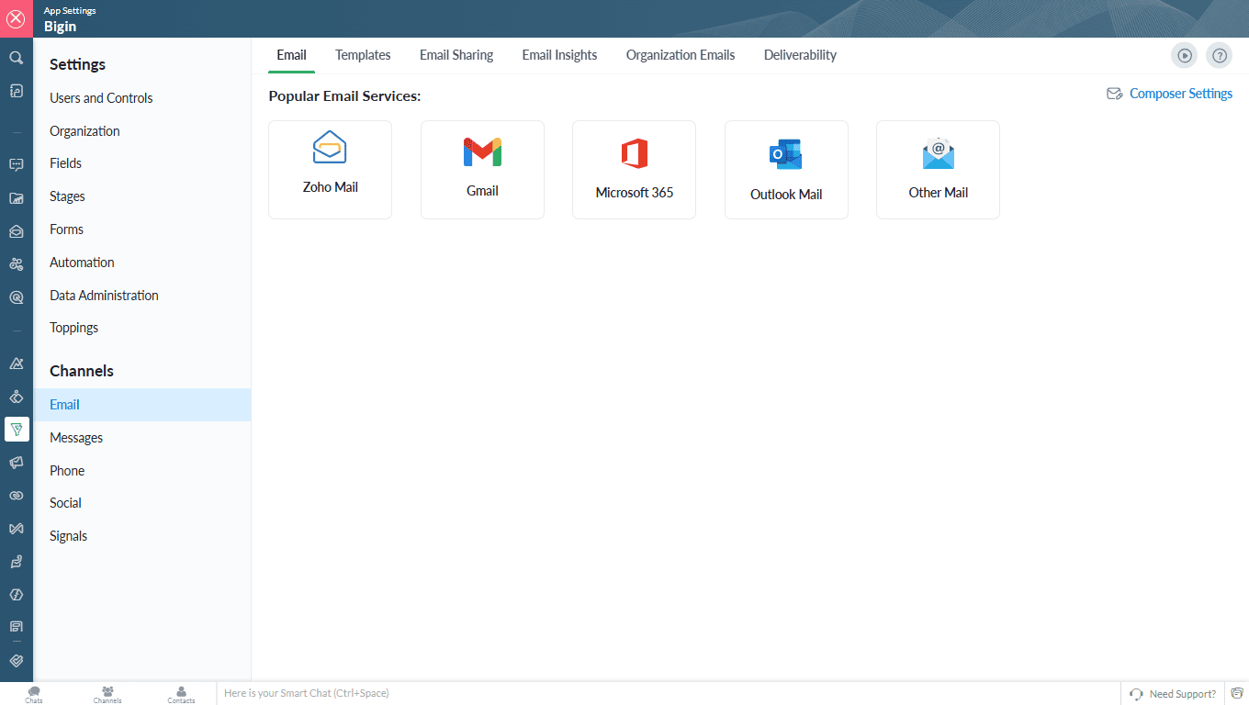Open Channels in the bottom bar
This screenshot has width=1249, height=705.
pos(107,694)
